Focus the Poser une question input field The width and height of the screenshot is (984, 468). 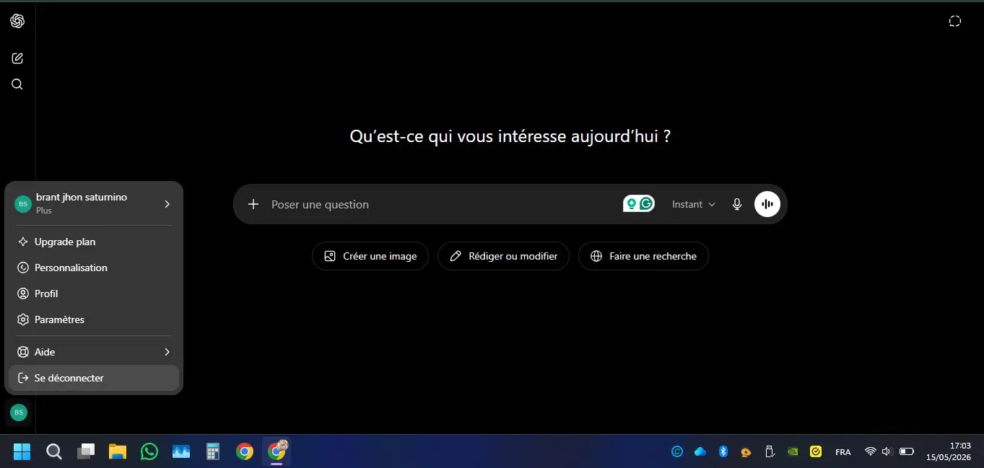pos(440,204)
